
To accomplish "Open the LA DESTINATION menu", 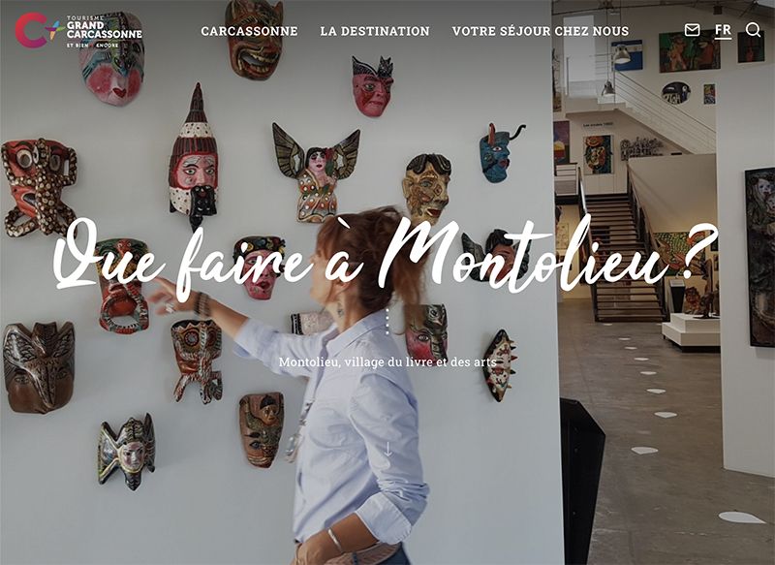I will tap(375, 31).
